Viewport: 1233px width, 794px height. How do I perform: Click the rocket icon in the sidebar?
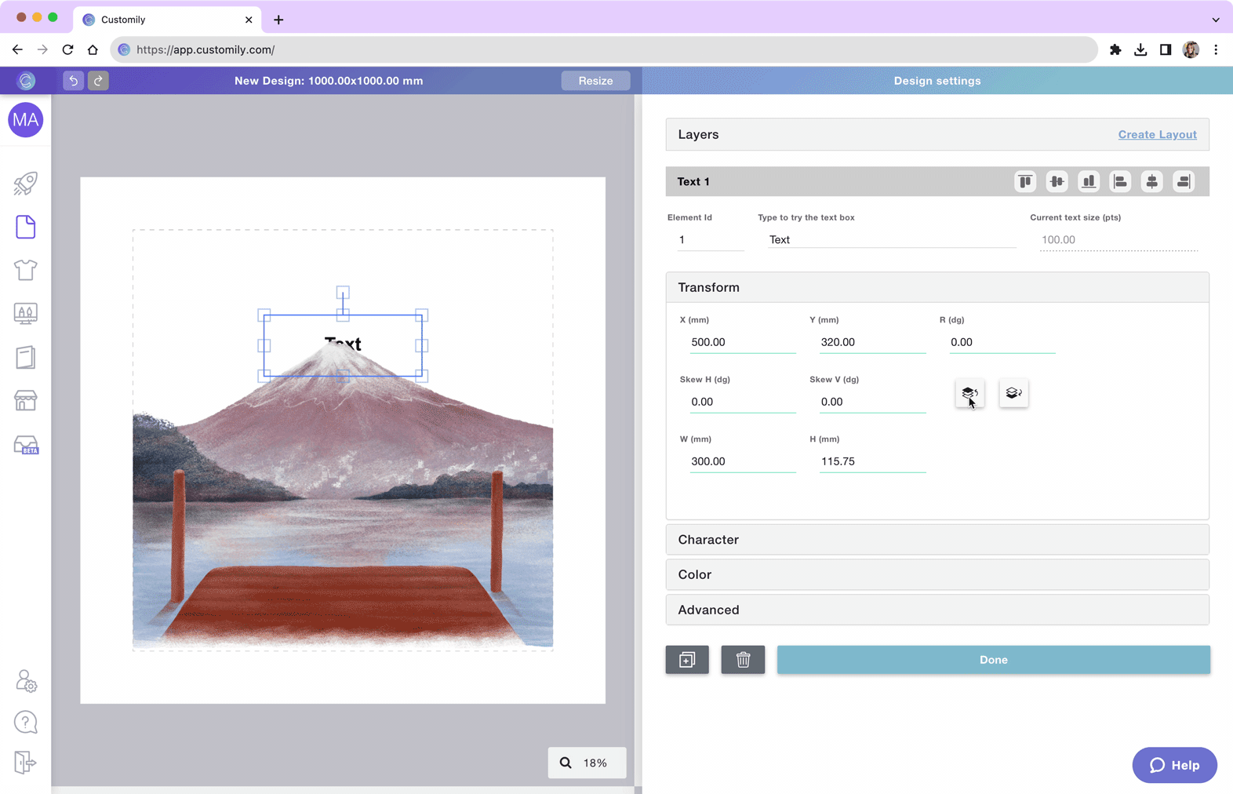tap(25, 184)
